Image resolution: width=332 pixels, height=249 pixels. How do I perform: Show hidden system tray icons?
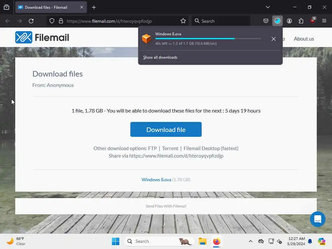tap(251, 241)
